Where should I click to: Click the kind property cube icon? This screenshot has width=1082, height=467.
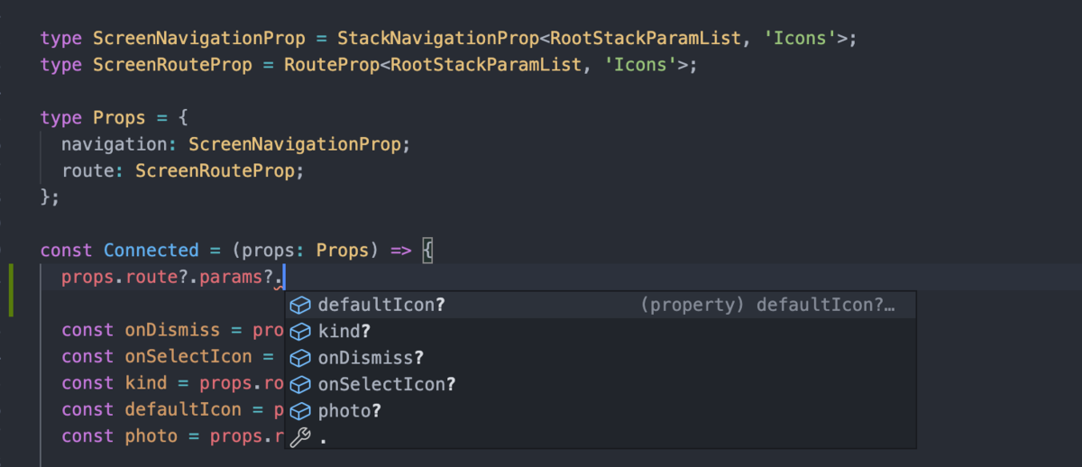tap(300, 332)
